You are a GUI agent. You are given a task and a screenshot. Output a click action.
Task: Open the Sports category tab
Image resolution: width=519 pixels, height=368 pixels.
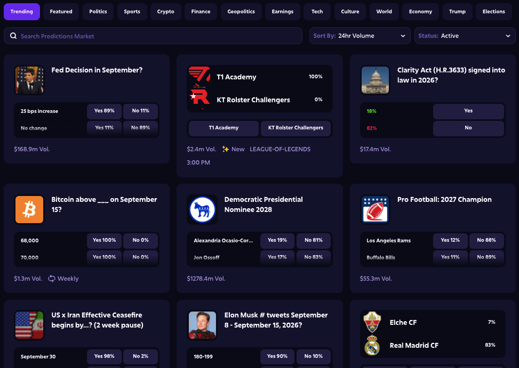coord(132,12)
